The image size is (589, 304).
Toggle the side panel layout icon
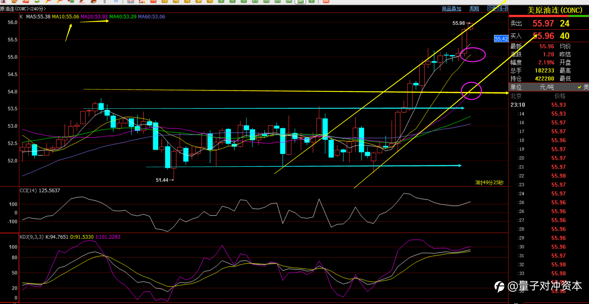[504, 8]
